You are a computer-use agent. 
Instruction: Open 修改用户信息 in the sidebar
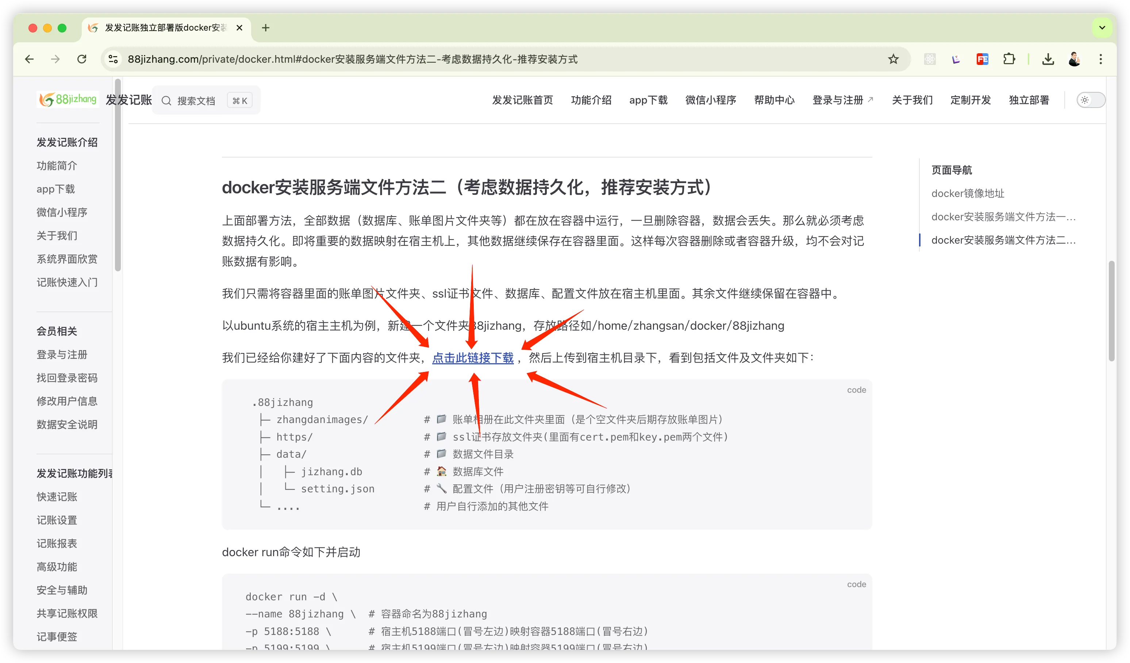point(67,402)
